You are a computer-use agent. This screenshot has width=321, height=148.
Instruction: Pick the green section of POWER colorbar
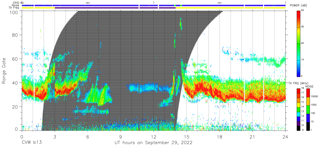(299, 45)
